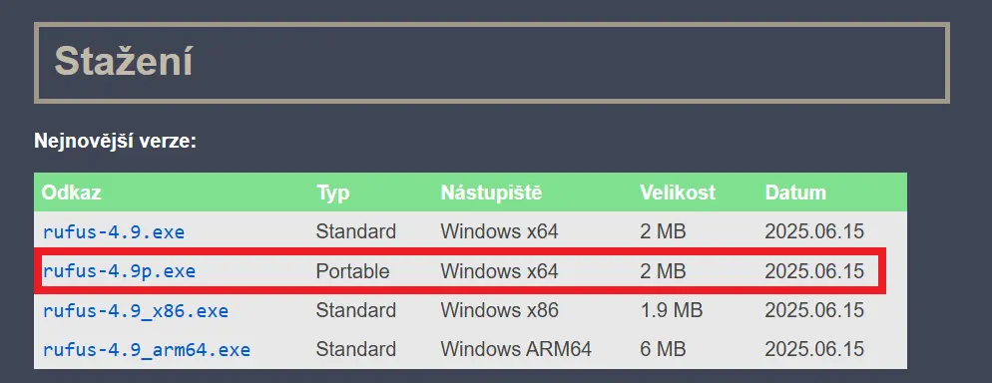This screenshot has height=383, width=992.
Task: Click the Stažení section heading
Action: point(124,61)
